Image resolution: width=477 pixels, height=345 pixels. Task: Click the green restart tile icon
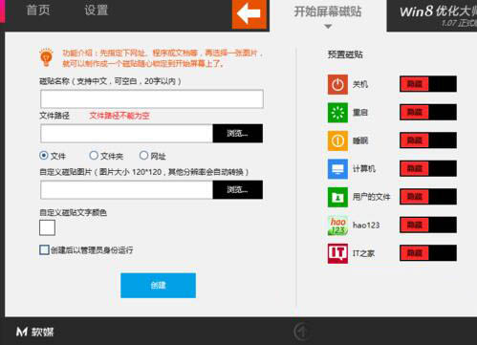337,113
